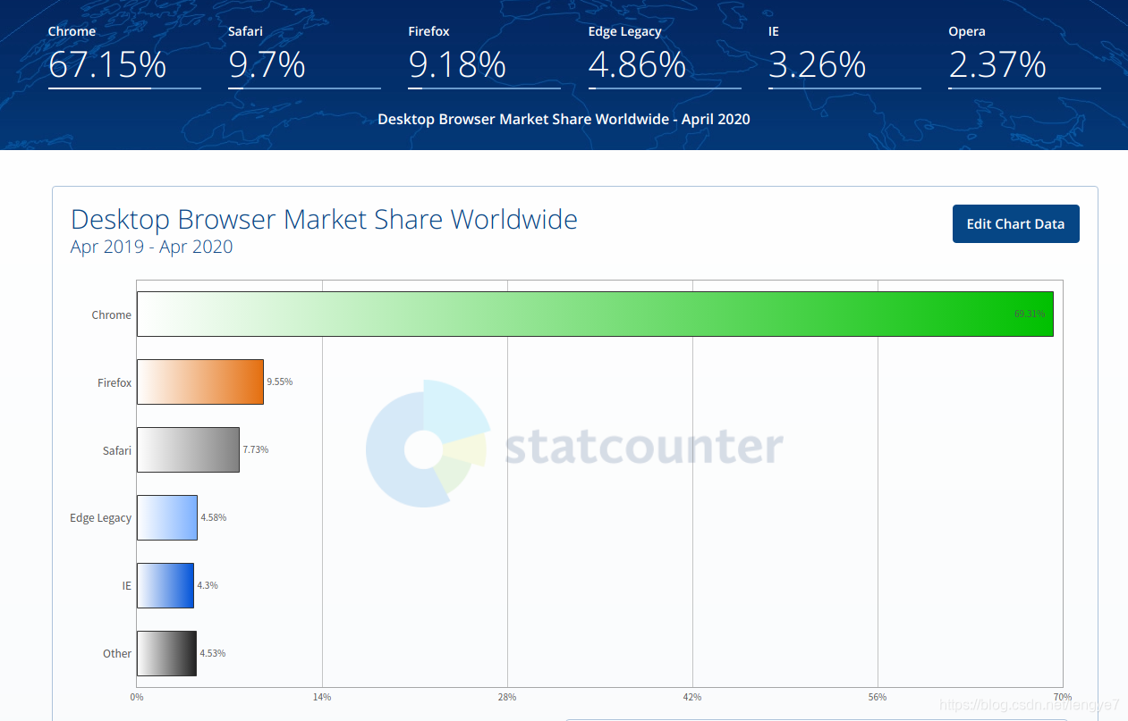
Task: Click the Chrome axis label
Action: (x=111, y=314)
